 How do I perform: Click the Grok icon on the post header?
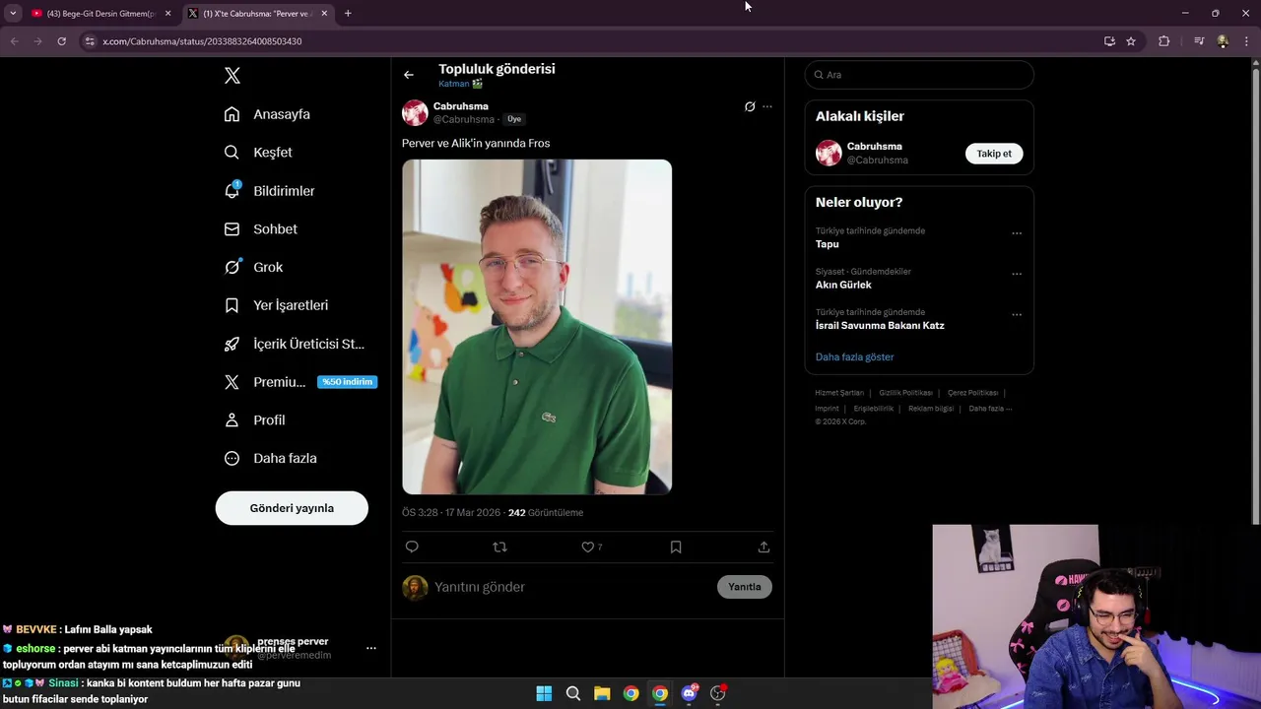pyautogui.click(x=750, y=106)
